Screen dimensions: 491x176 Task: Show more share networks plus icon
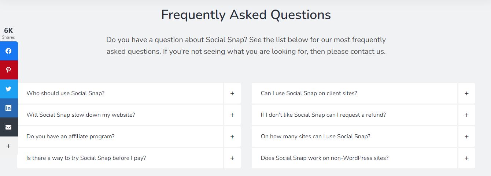coord(8,146)
